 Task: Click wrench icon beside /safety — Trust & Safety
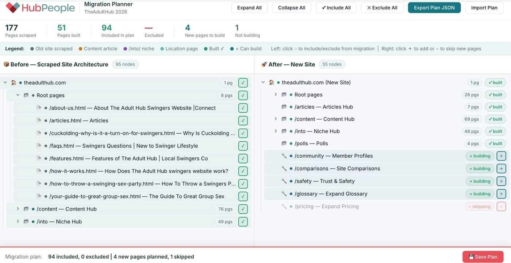point(284,181)
